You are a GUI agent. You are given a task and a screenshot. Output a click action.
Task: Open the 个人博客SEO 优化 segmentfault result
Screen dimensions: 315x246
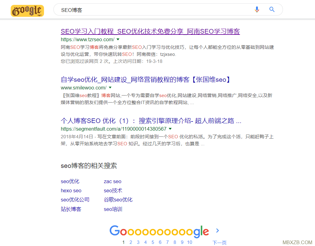(x=151, y=121)
